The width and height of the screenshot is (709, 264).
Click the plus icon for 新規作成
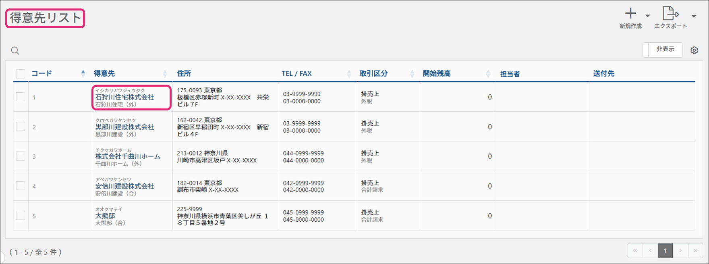coord(630,14)
